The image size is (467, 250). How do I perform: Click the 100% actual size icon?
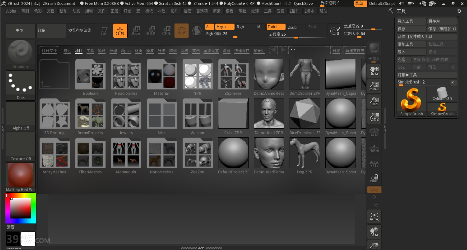click(374, 101)
